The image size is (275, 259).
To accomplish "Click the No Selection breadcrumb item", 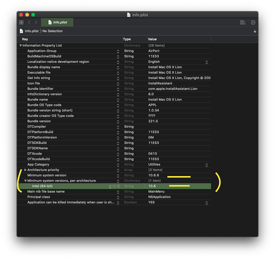I will [53, 31].
